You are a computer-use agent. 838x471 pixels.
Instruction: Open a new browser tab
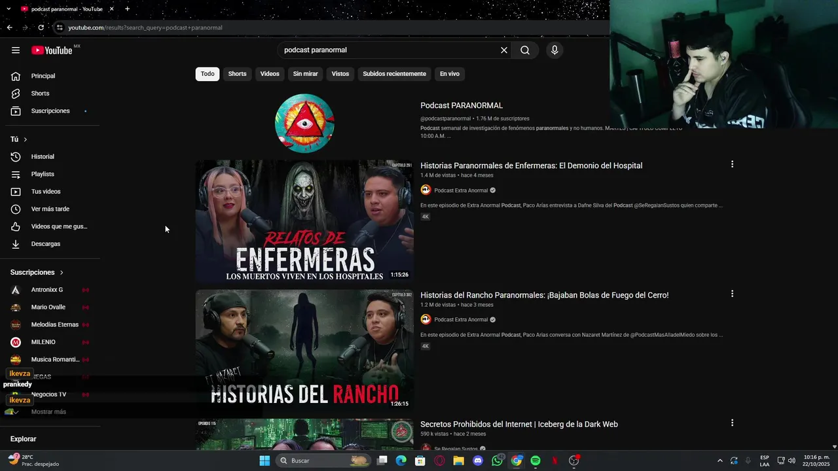click(x=127, y=9)
